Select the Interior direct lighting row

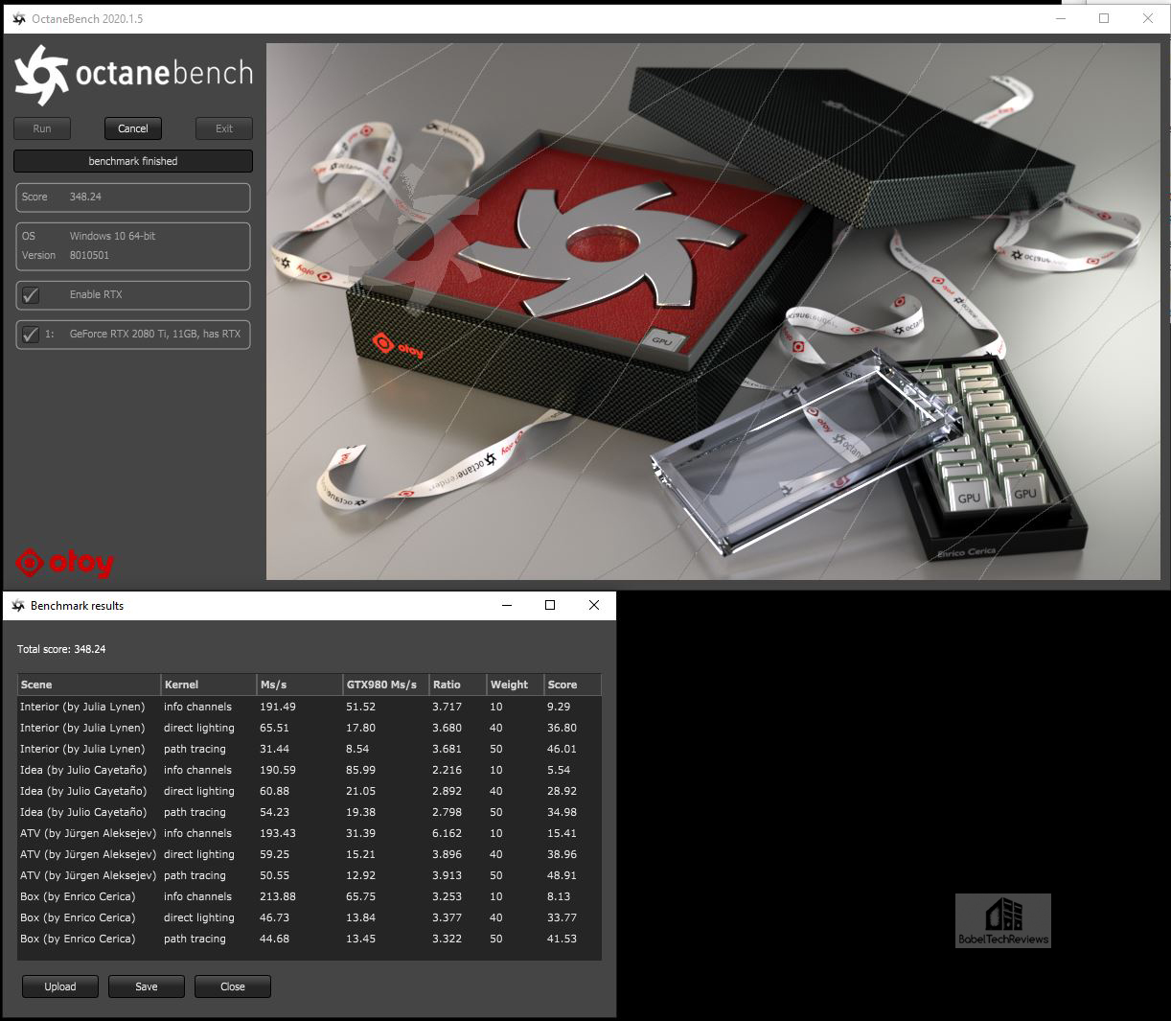click(310, 728)
